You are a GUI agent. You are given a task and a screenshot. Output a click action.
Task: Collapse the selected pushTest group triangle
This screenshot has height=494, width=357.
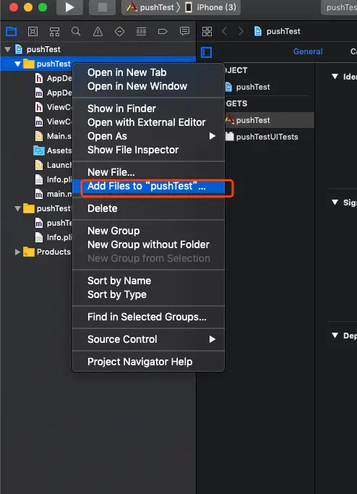coord(17,64)
